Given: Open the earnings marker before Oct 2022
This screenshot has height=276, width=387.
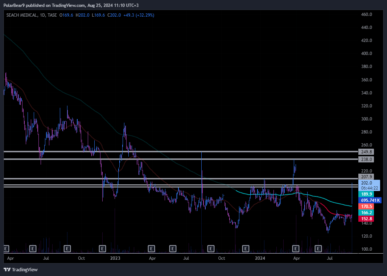Looking at the screenshot, I should pyautogui.click(x=67, y=249).
